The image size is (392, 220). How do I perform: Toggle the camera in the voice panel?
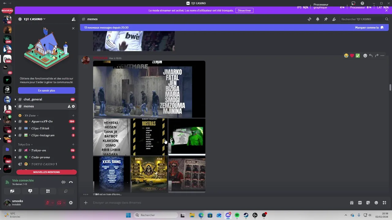coord(12,191)
